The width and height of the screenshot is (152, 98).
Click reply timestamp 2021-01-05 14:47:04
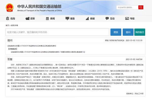point(134,59)
